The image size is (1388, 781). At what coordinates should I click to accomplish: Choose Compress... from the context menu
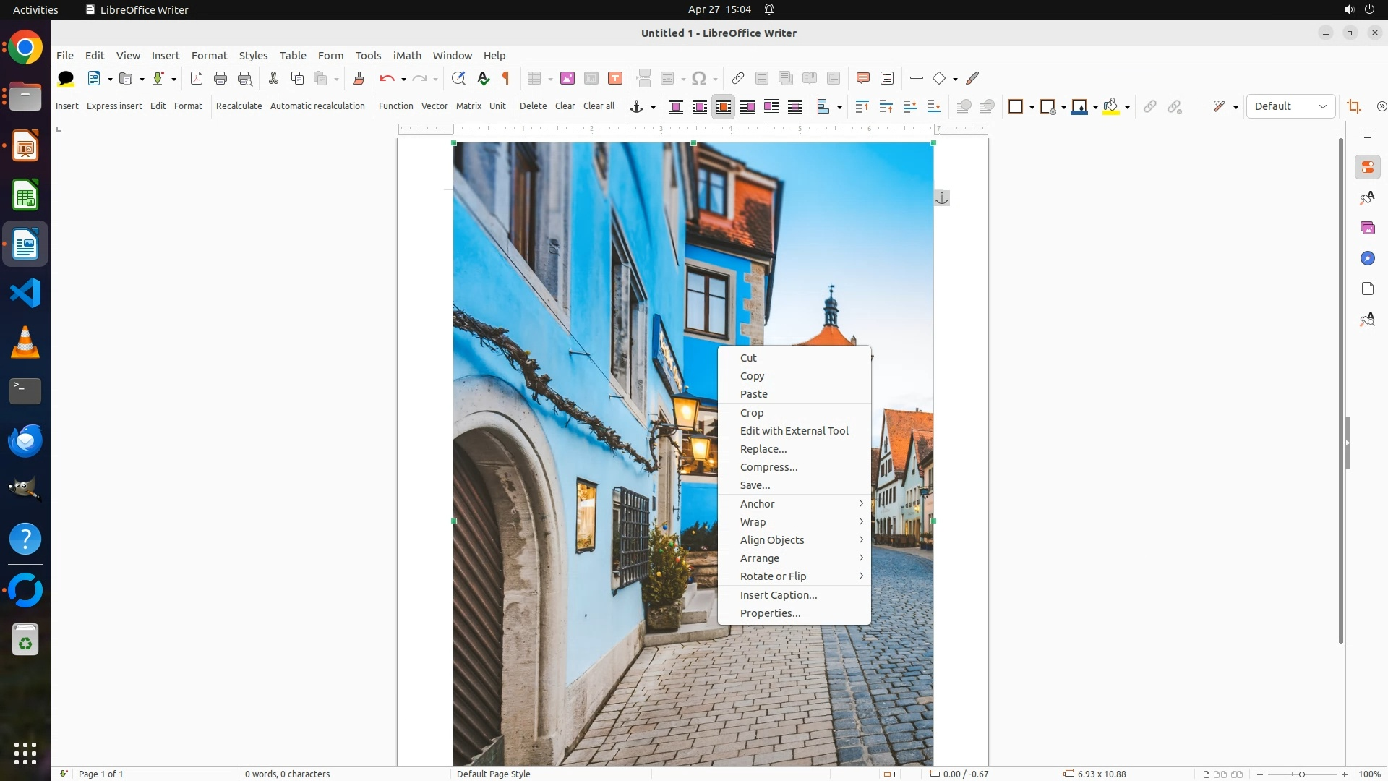[768, 467]
